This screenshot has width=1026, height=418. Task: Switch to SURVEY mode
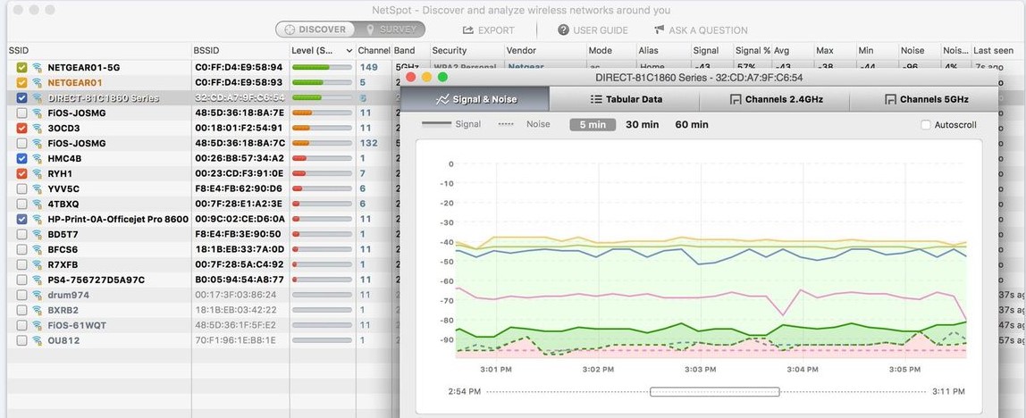click(x=388, y=29)
